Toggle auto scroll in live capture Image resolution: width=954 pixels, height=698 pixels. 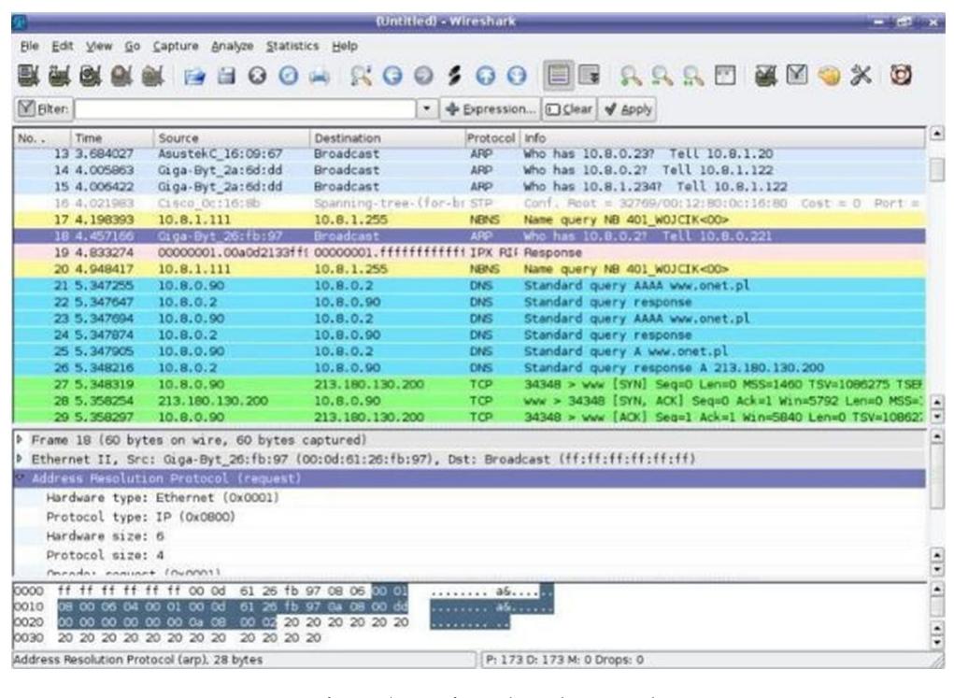tap(589, 76)
